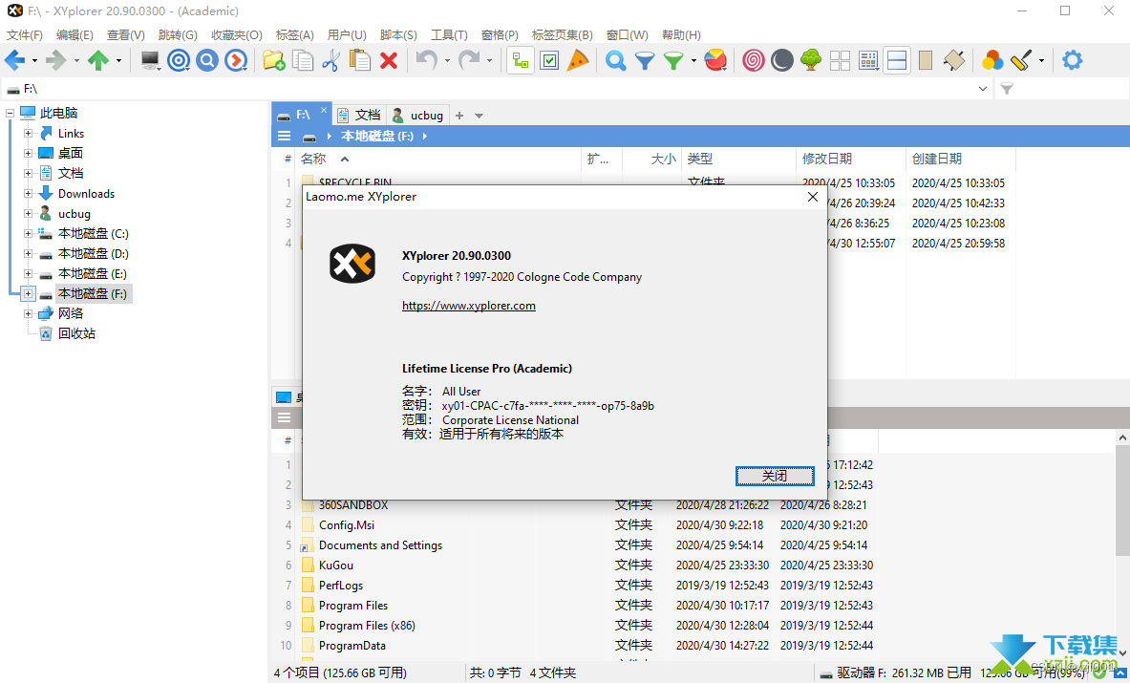Viewport: 1130px width, 683px height.
Task: Toggle the blue visual filter funnel
Action: pyautogui.click(x=644, y=60)
